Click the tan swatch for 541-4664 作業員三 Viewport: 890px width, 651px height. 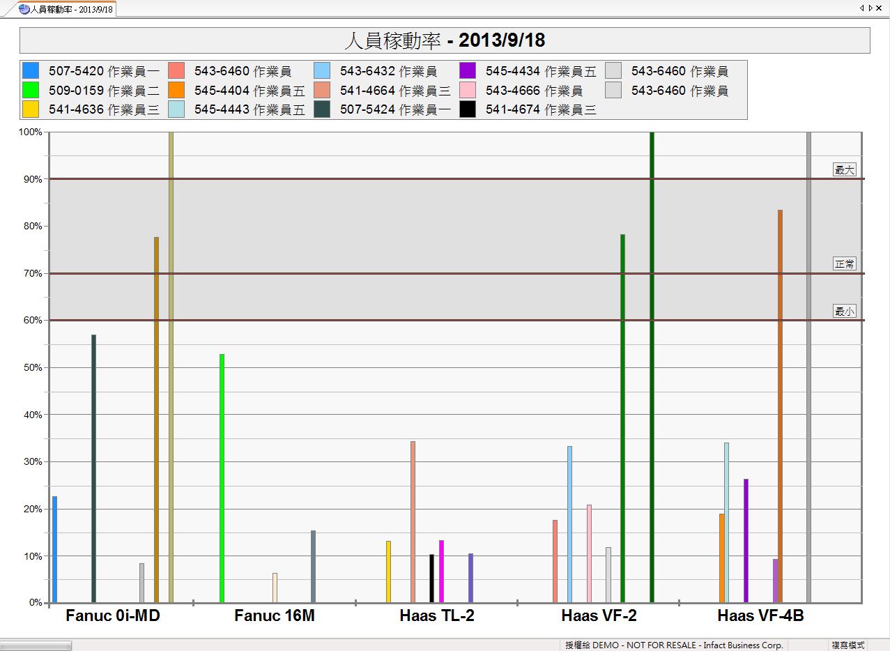[322, 90]
